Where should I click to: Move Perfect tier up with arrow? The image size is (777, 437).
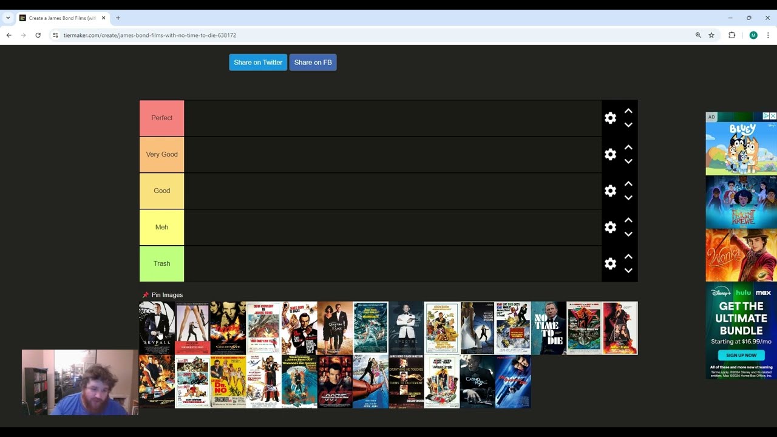[x=628, y=111]
